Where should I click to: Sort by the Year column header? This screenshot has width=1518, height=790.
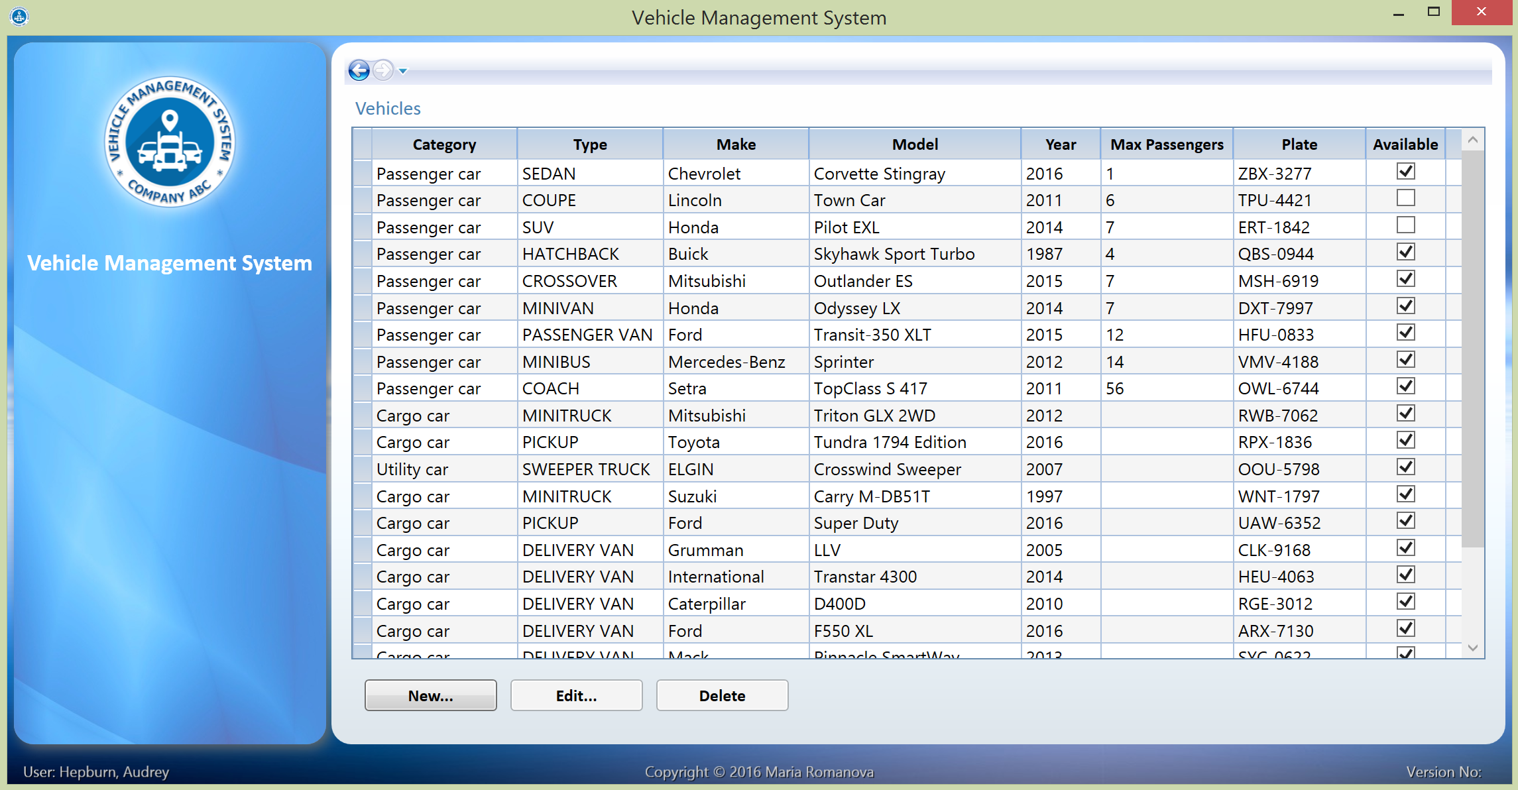point(1060,144)
